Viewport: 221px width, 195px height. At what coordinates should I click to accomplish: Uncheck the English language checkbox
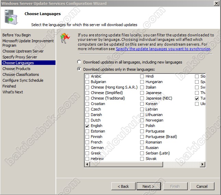coord(87,126)
